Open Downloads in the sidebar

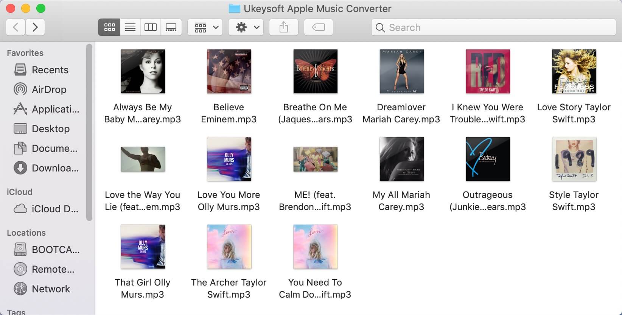pyautogui.click(x=47, y=168)
